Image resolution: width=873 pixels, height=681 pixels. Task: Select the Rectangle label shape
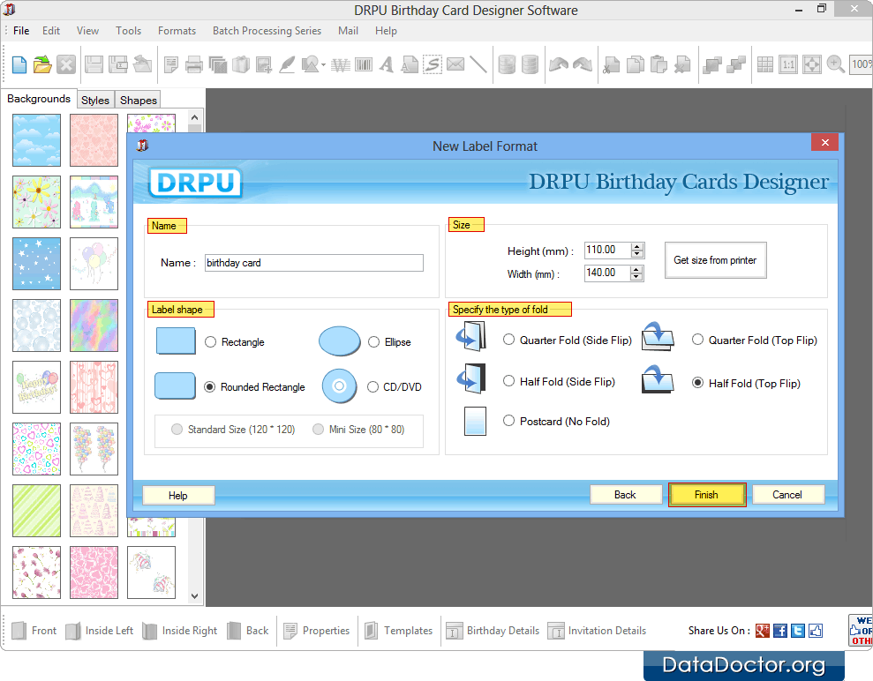tap(210, 342)
